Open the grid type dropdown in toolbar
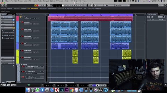This screenshot has height=93, width=167. (100, 5)
